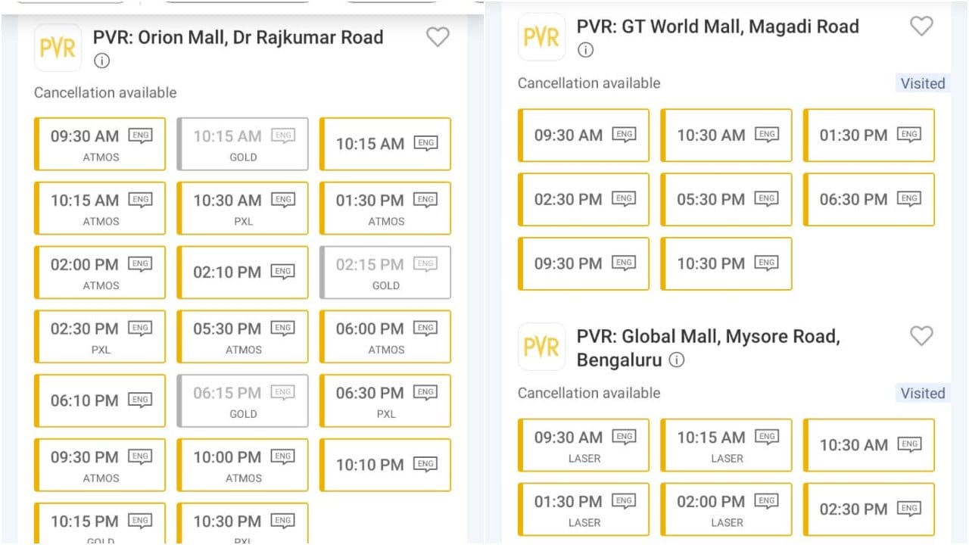969x545 pixels.
Task: Book the 02:00 PM ATMOS show at Orion Mall
Action: pos(100,272)
